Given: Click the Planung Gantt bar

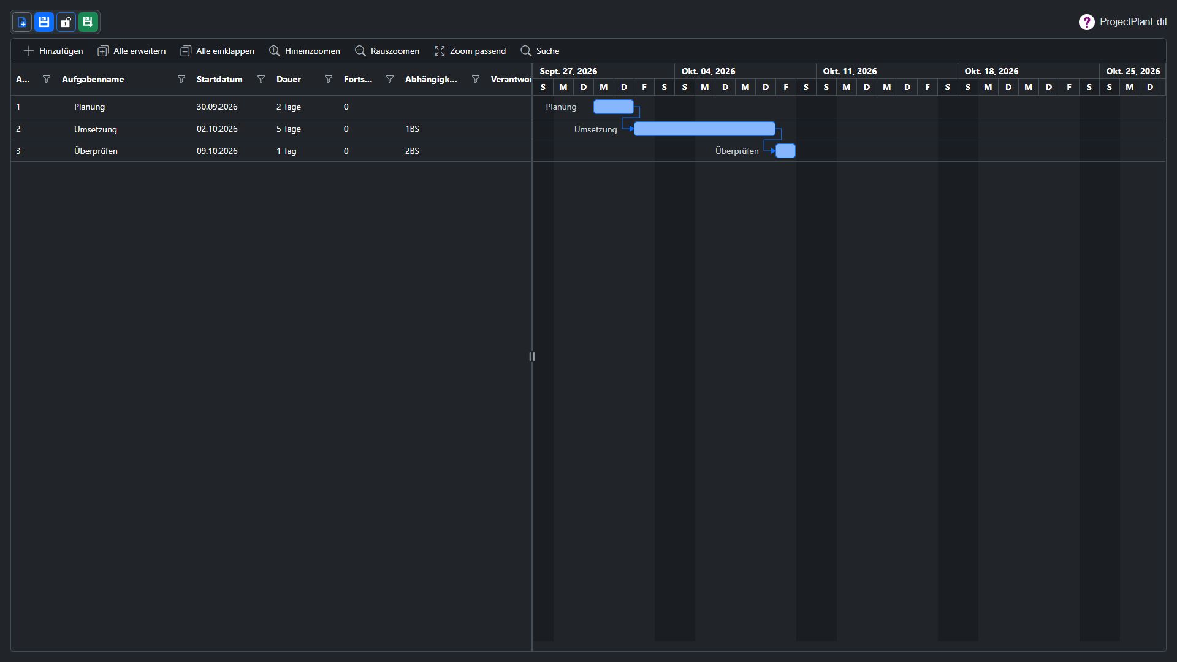Looking at the screenshot, I should [x=614, y=107].
